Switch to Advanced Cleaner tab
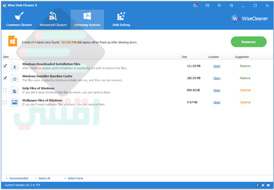Viewport: 274px width, 190px height. click(x=53, y=20)
